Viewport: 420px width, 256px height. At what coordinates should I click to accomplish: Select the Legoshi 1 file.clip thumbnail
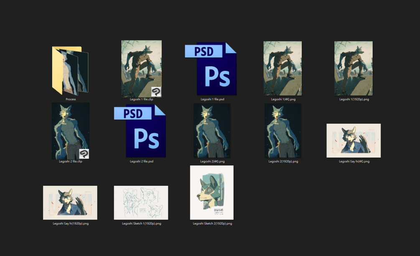click(141, 69)
